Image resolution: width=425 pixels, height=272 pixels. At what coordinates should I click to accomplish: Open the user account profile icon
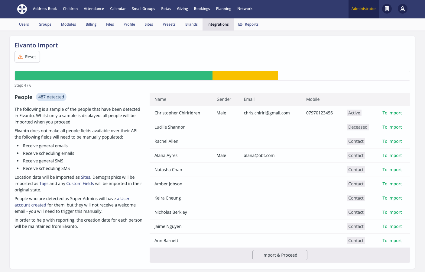(x=403, y=9)
